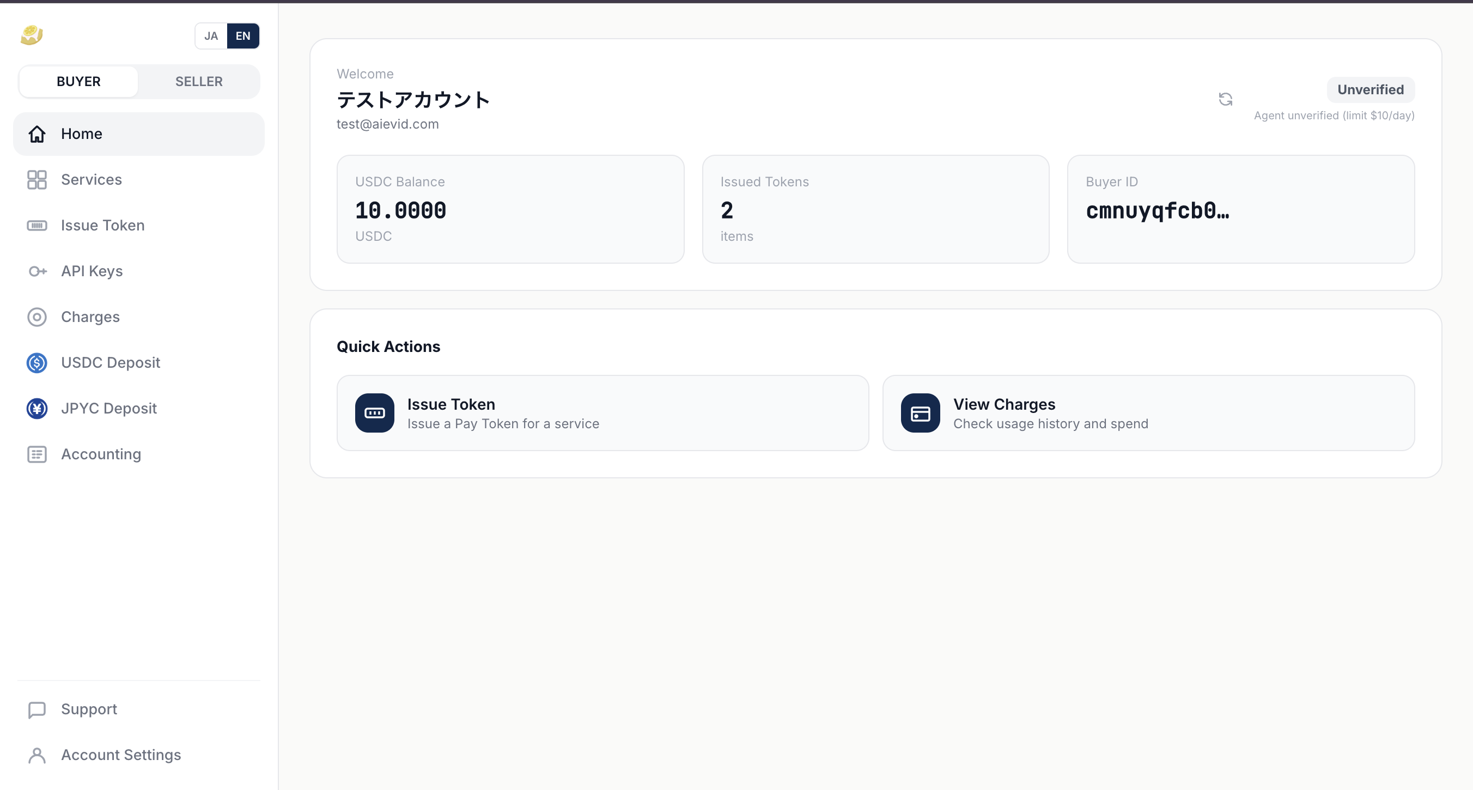This screenshot has width=1473, height=790.
Task: Open the USDC Deposit page
Action: point(139,363)
